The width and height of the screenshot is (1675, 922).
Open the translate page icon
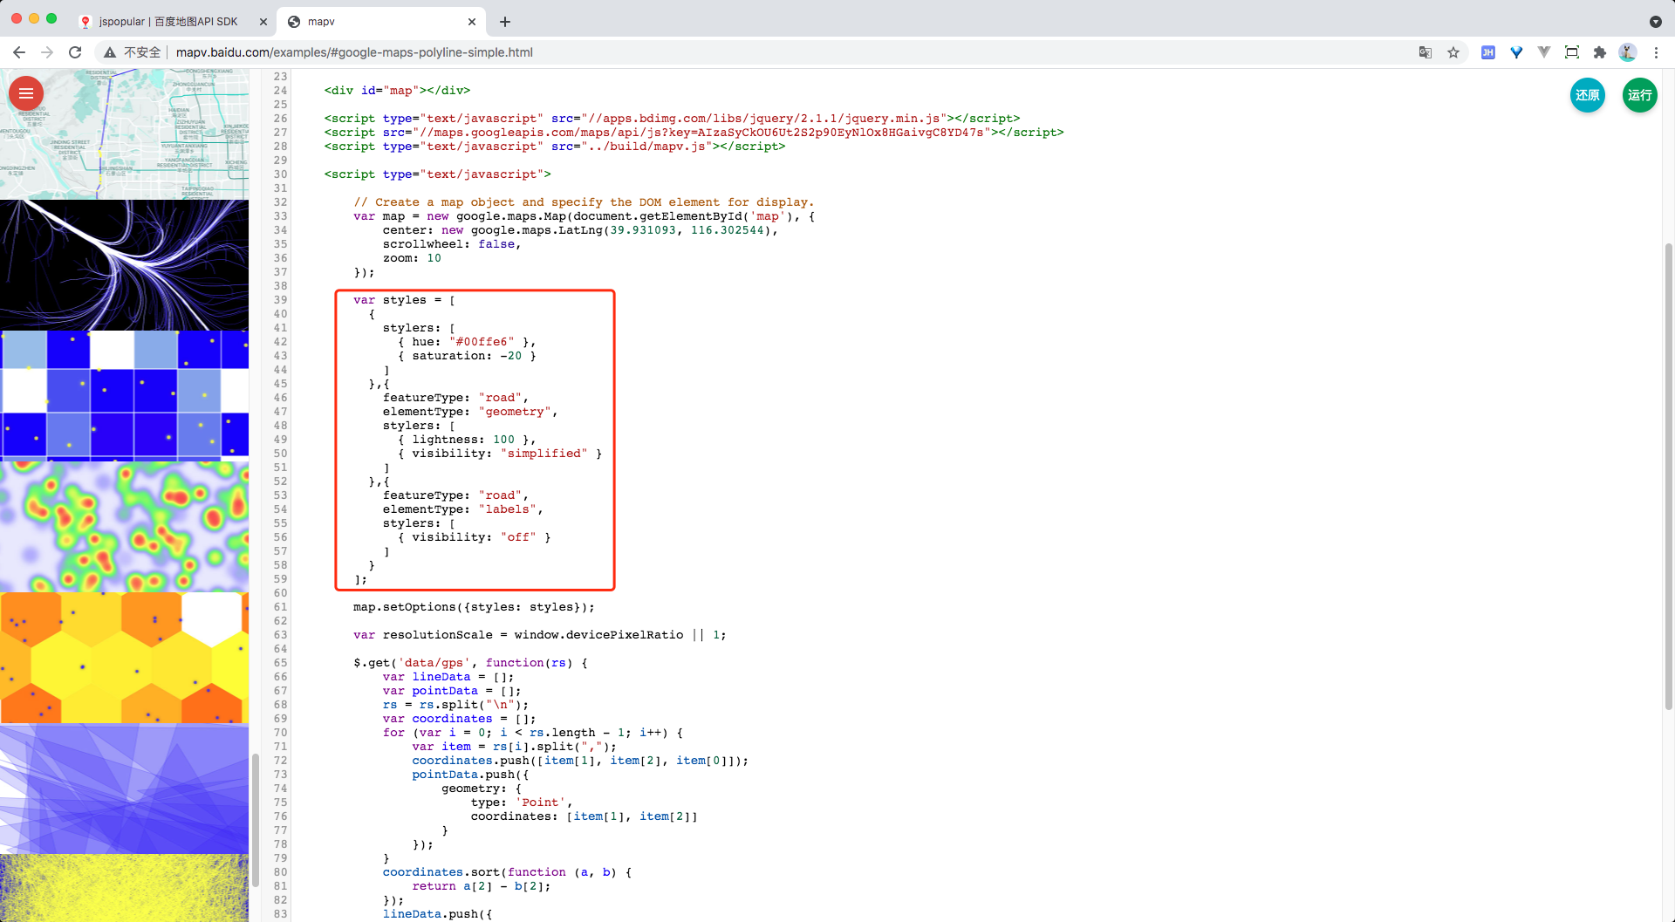(x=1425, y=52)
